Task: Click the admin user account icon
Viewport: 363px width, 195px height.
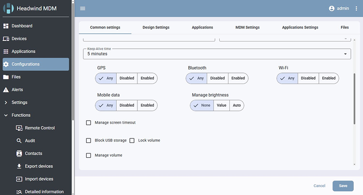Action: point(332,8)
